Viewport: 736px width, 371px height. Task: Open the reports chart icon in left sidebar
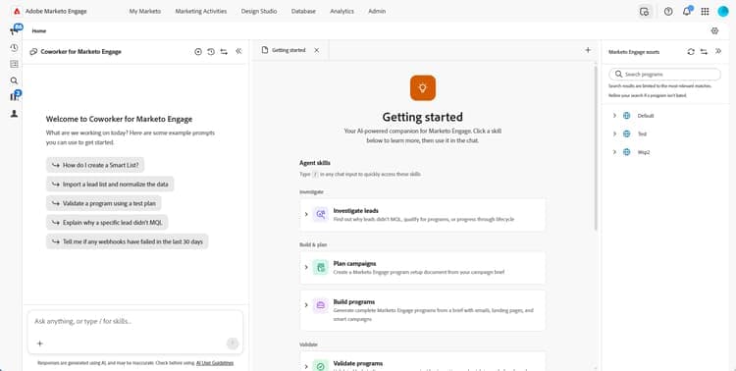[x=15, y=96]
